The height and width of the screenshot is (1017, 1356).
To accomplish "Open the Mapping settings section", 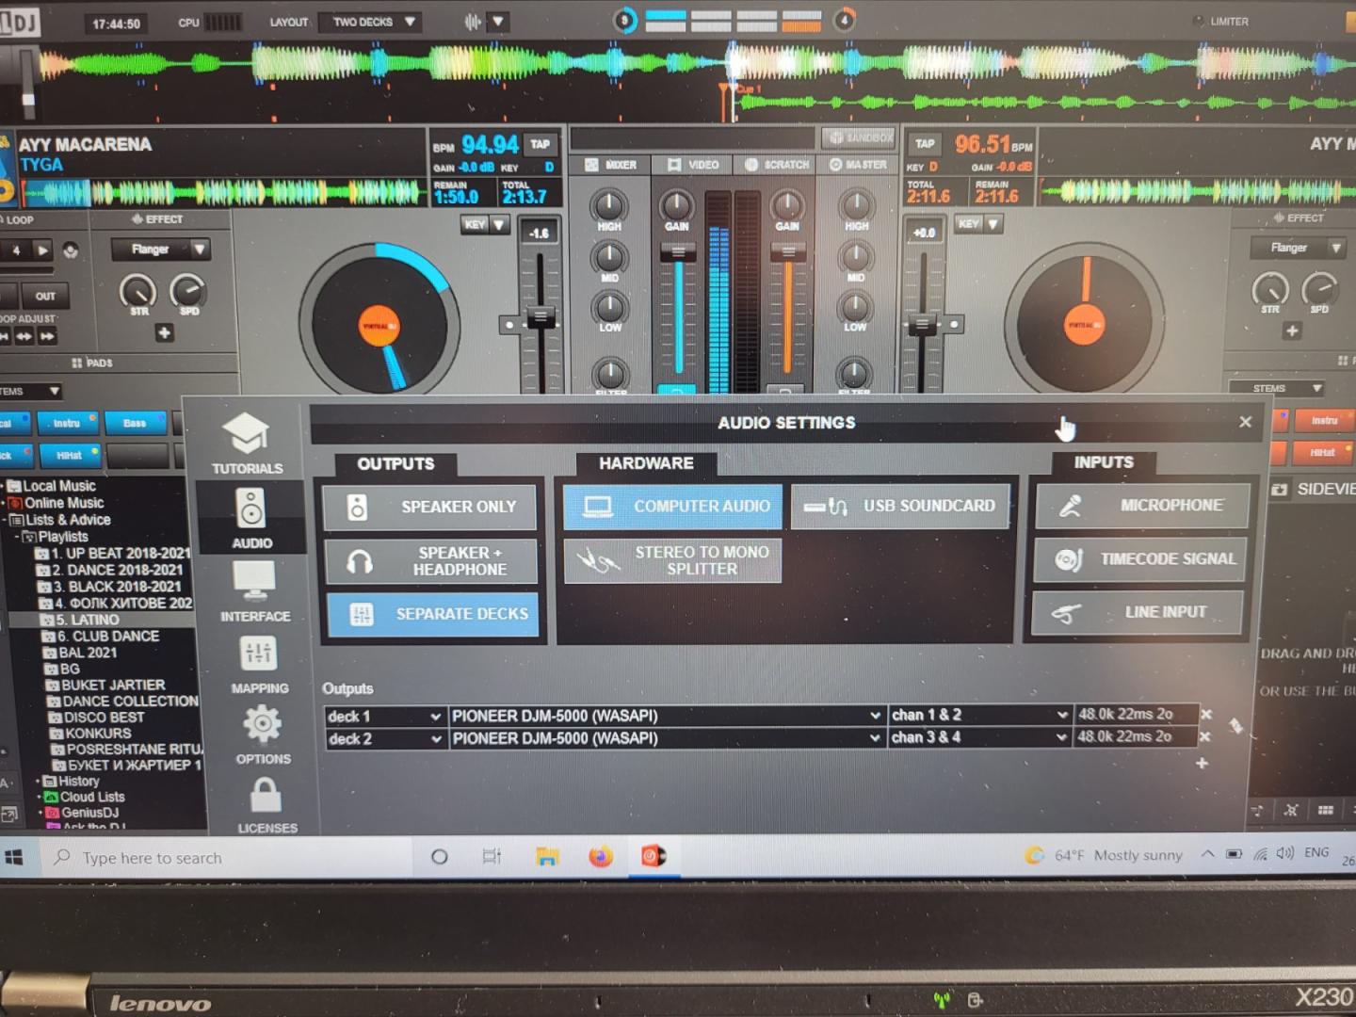I will [259, 665].
